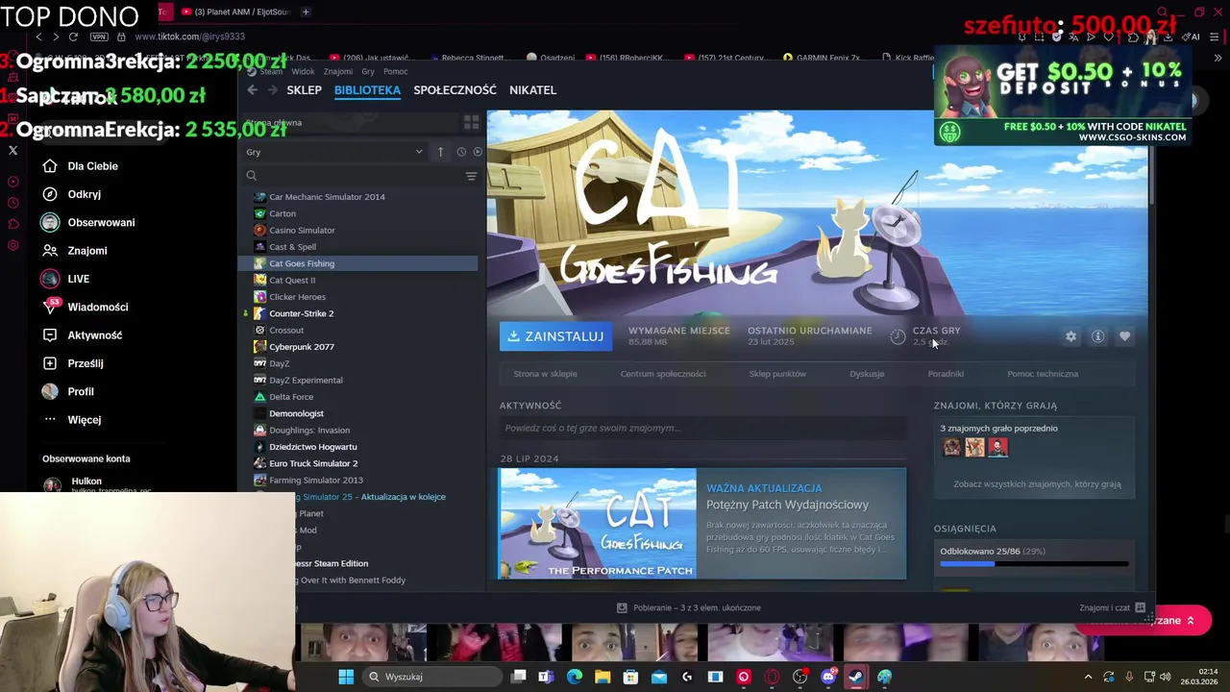Click Steam's back navigation arrow
The image size is (1230, 692).
pos(252,89)
